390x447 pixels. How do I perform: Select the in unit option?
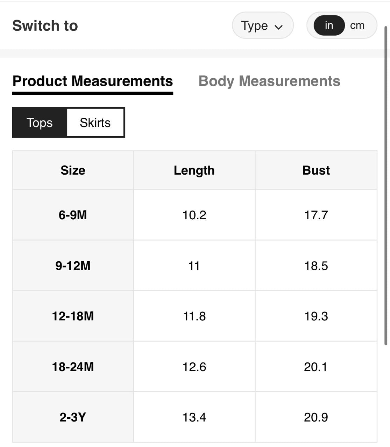point(329,25)
